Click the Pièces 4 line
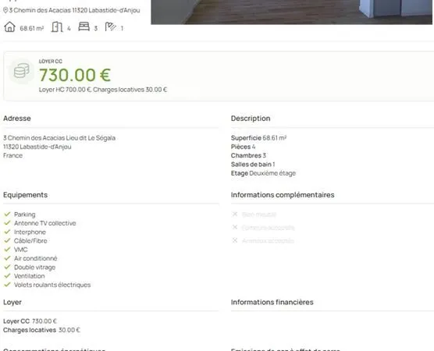This screenshot has width=434, height=351. (x=244, y=147)
